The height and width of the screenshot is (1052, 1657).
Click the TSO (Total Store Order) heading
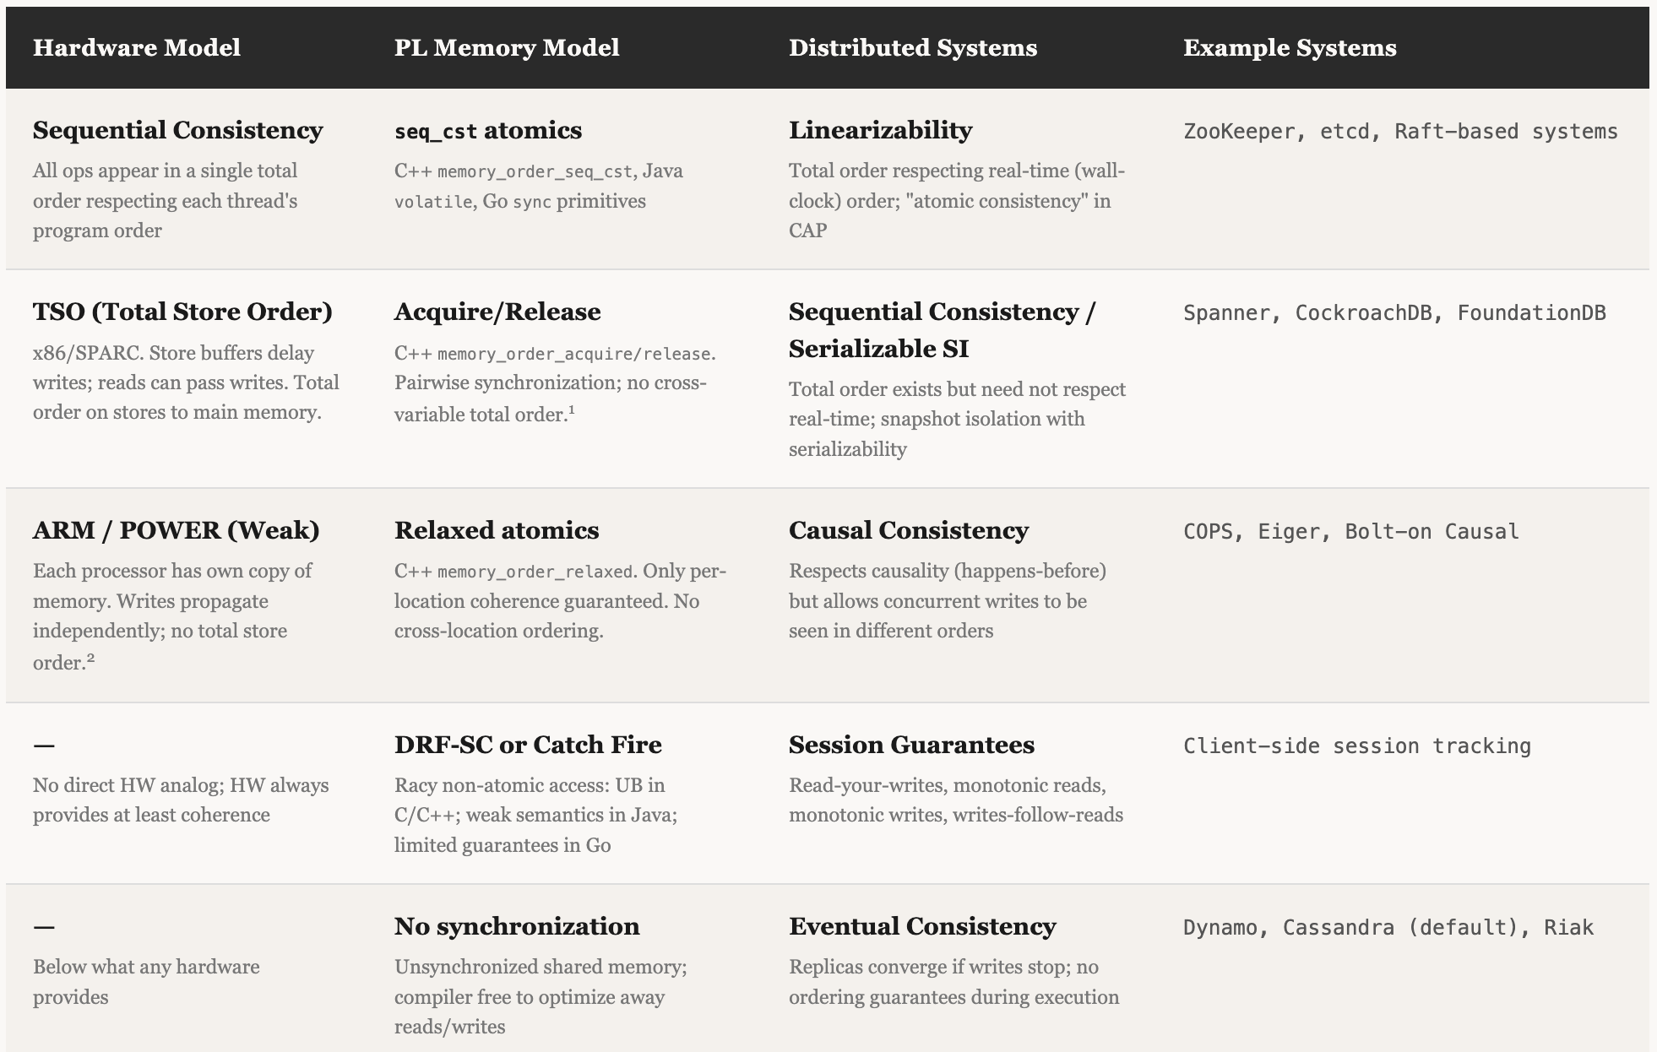182,312
